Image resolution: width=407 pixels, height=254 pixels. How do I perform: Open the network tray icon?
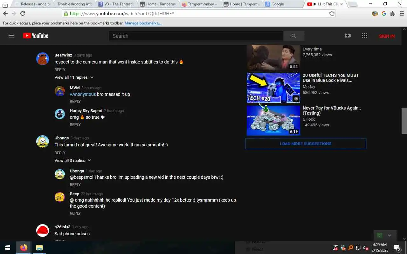click(358, 248)
